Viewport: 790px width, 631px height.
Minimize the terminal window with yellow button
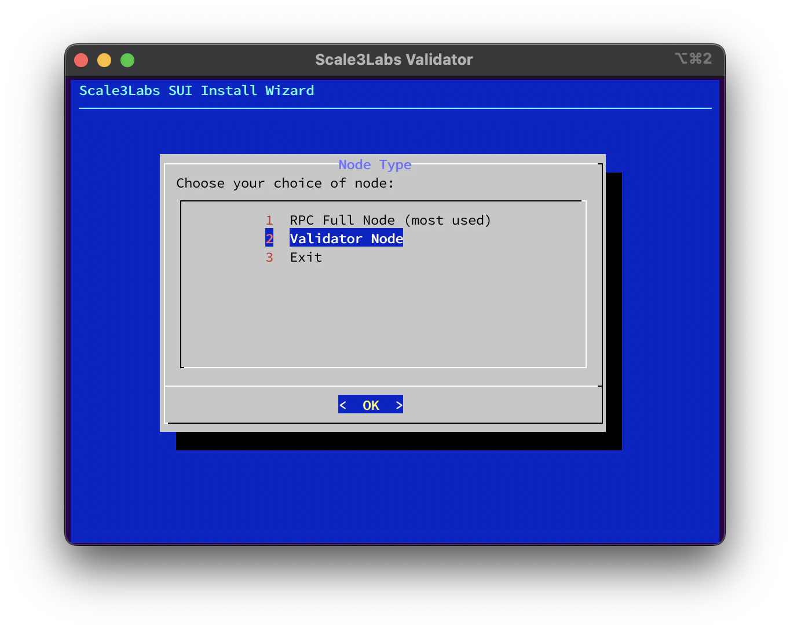point(104,60)
